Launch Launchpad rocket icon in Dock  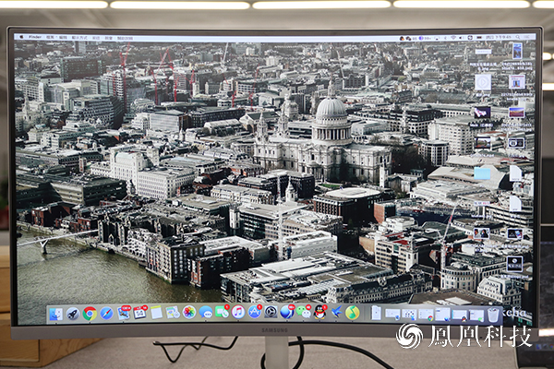tap(73, 314)
